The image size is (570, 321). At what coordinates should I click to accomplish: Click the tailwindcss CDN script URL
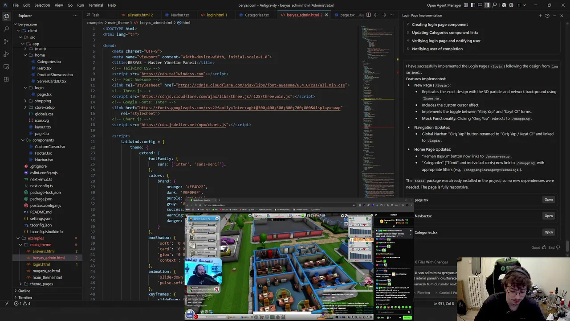point(173,74)
